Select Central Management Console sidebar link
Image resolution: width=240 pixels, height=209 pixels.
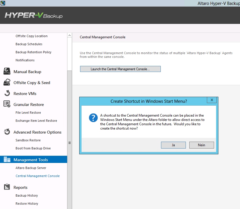[37, 176]
